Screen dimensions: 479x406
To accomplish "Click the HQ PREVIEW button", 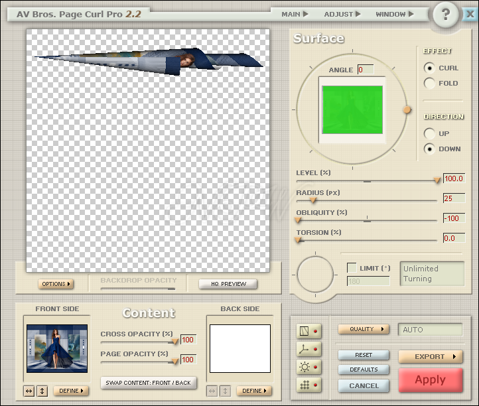I will click(x=228, y=284).
